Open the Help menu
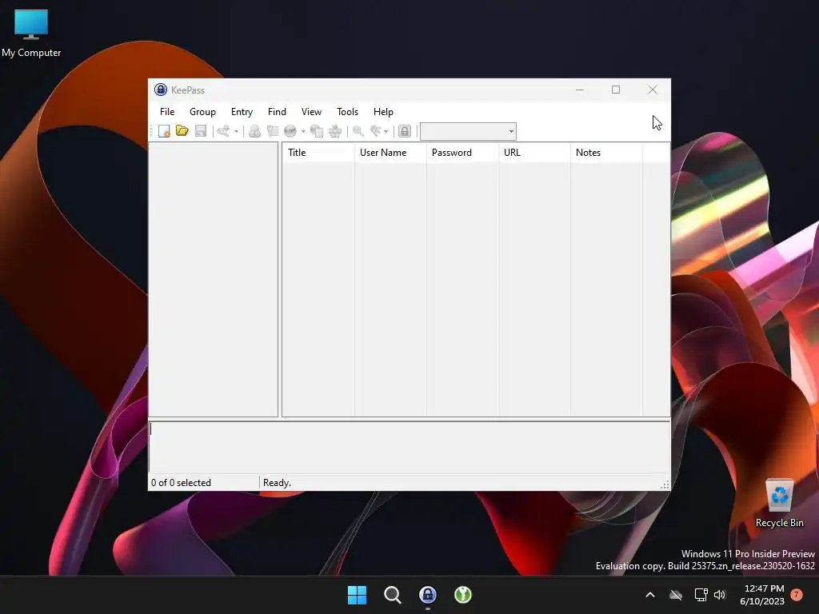This screenshot has width=819, height=614. [x=383, y=112]
